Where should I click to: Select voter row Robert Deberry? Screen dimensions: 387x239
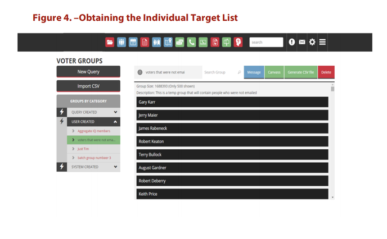point(232,181)
